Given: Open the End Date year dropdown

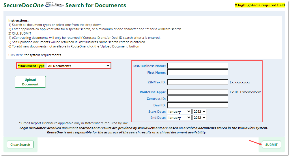Looking at the screenshot, I should click(x=200, y=118).
